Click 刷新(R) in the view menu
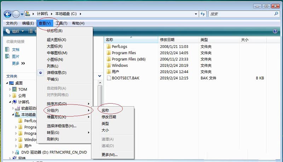This screenshot has width=283, height=162. click(53, 139)
